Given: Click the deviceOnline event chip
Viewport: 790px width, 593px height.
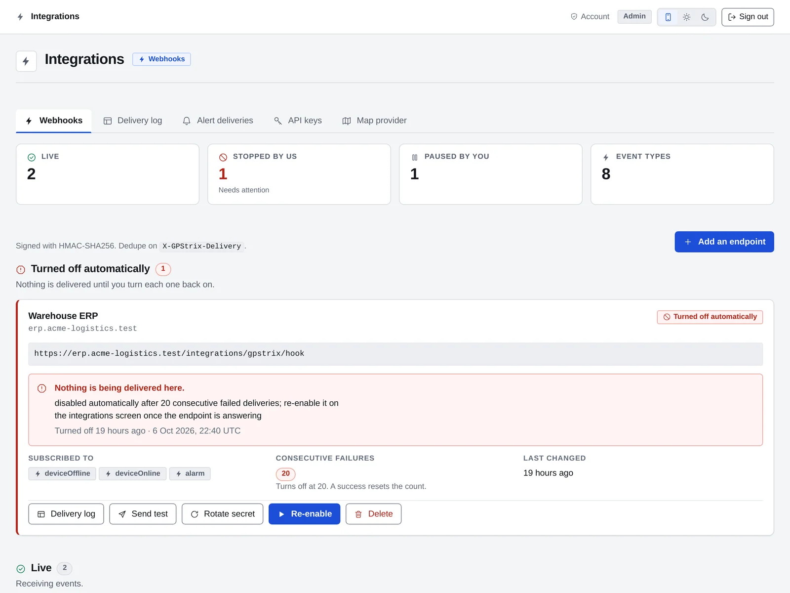Looking at the screenshot, I should 133,473.
